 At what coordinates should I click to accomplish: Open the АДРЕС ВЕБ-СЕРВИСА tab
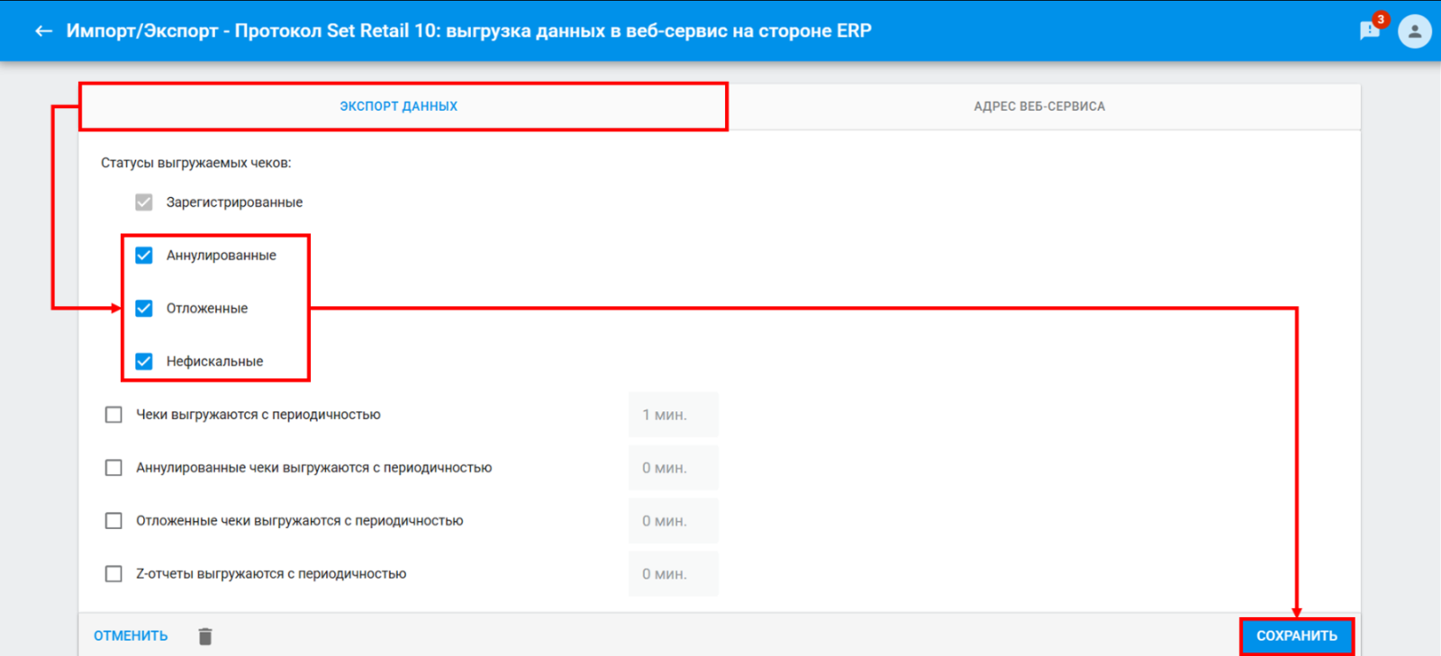click(x=1040, y=106)
